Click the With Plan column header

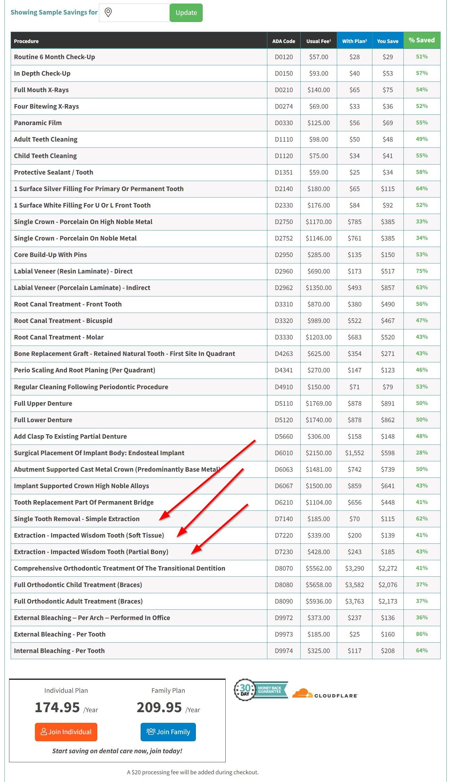(354, 41)
